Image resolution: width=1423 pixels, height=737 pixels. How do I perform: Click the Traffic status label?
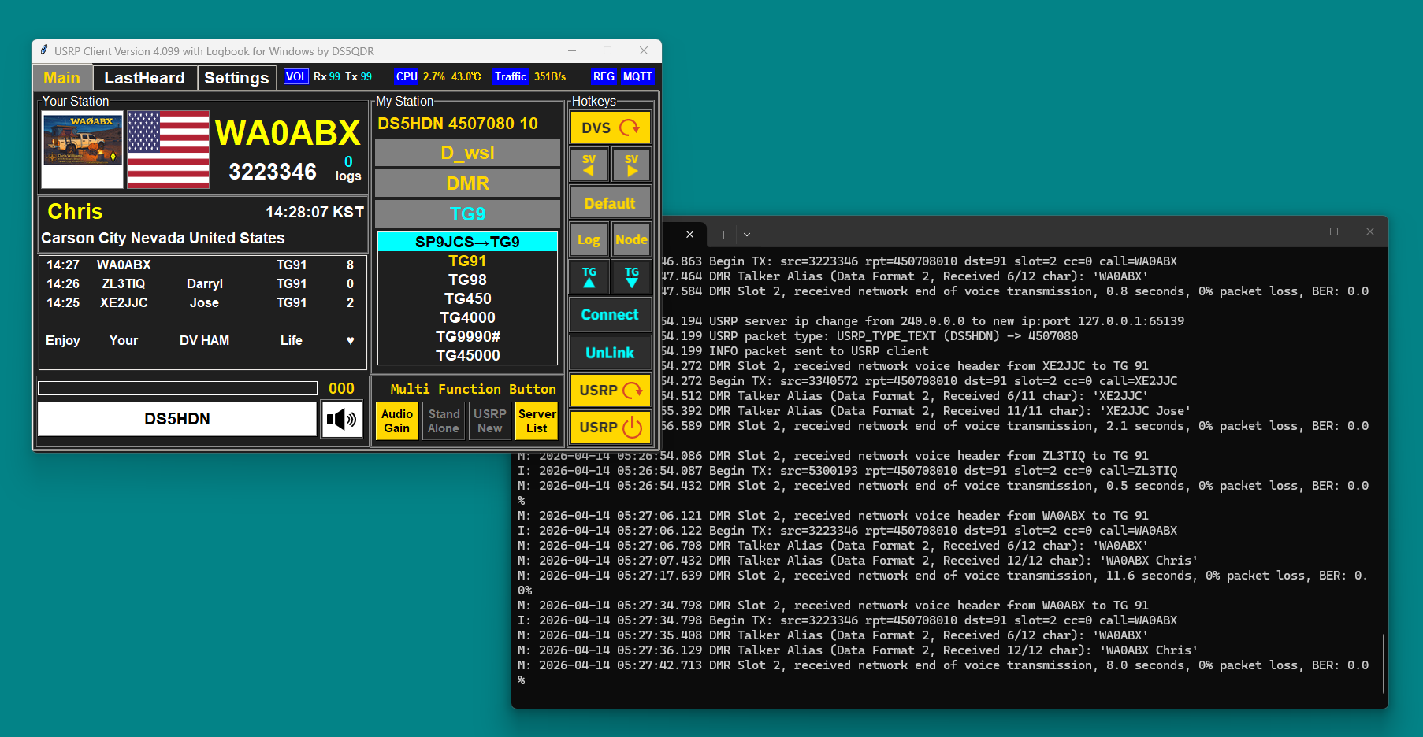[511, 76]
